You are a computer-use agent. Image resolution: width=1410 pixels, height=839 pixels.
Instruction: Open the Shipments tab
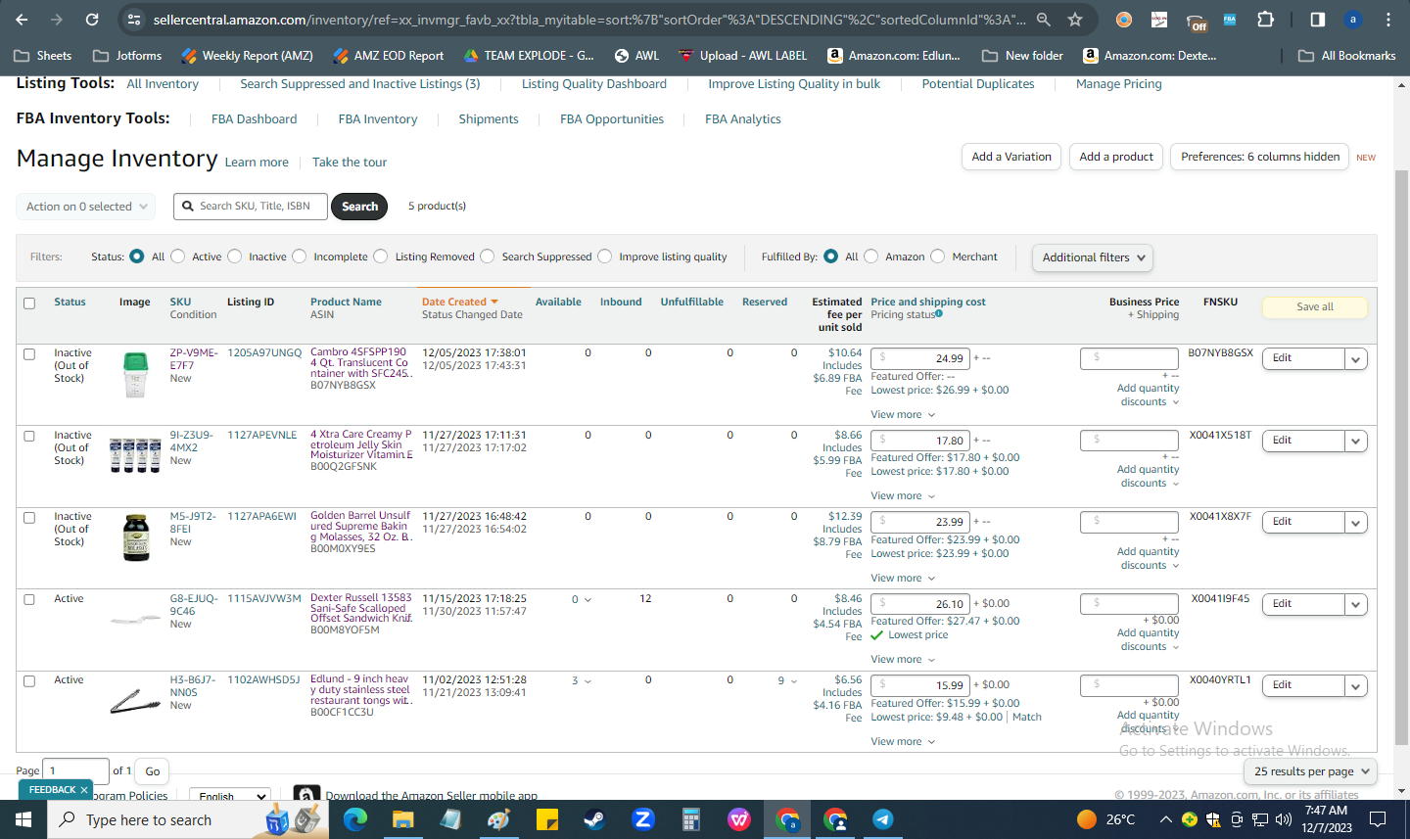click(489, 119)
